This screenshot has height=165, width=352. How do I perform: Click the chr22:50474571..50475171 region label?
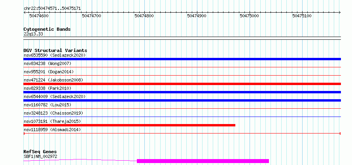[52, 9]
